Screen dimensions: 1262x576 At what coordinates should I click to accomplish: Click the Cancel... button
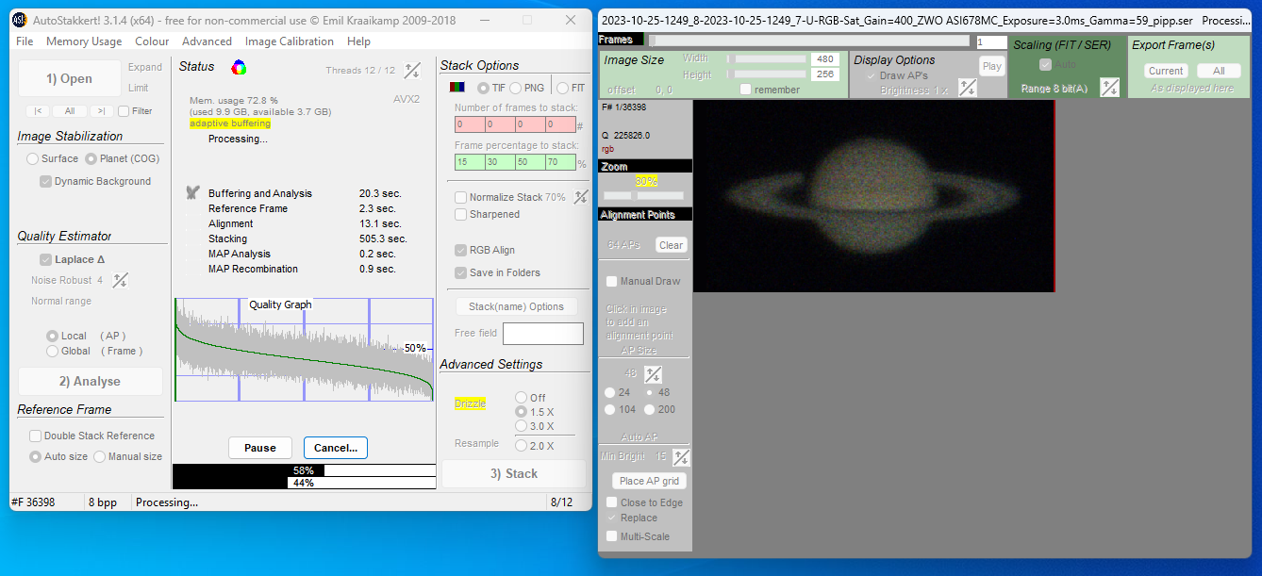click(x=335, y=448)
